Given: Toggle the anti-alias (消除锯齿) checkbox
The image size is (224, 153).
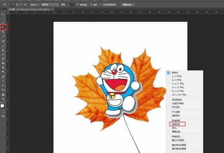Looking at the screenshot, I should [x=77, y=5].
